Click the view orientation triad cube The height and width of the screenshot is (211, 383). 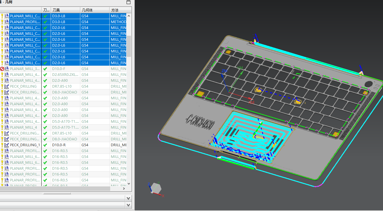pos(155,188)
